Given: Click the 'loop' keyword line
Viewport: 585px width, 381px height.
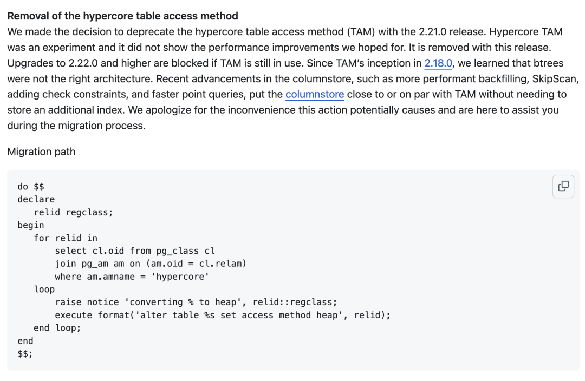Looking at the screenshot, I should coord(44,290).
